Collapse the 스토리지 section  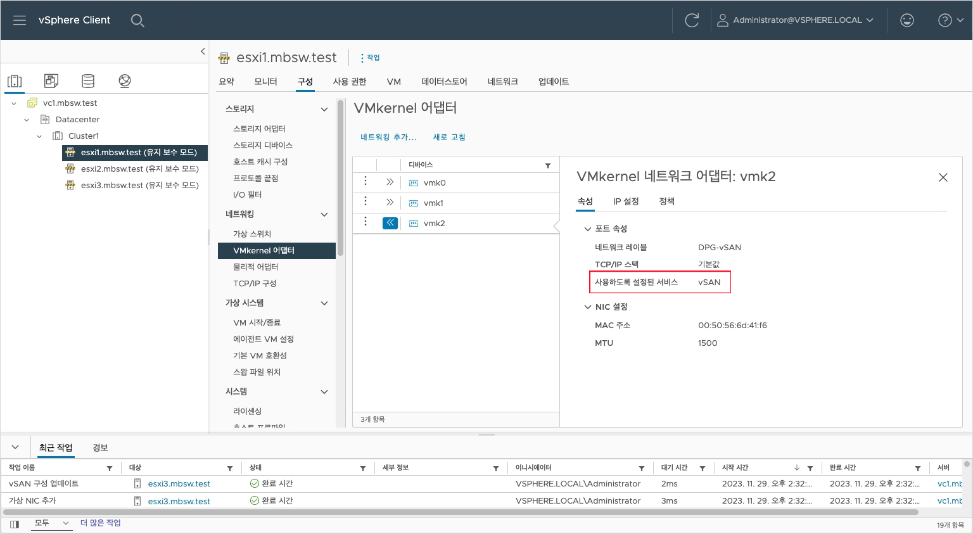(324, 110)
